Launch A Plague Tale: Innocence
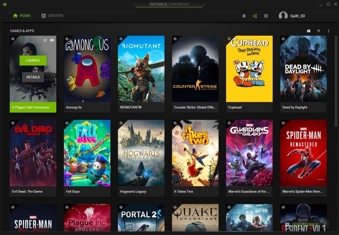Viewport: 339px width, 235px height. (33, 60)
